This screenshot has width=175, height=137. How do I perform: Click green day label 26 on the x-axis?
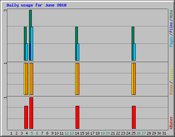138,133
